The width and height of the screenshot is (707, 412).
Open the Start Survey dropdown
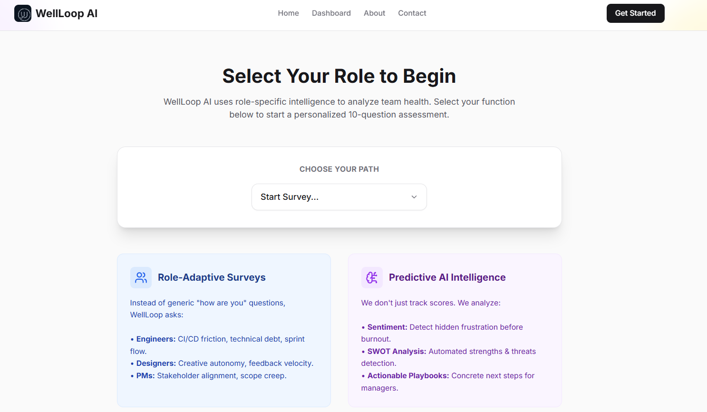[339, 197]
